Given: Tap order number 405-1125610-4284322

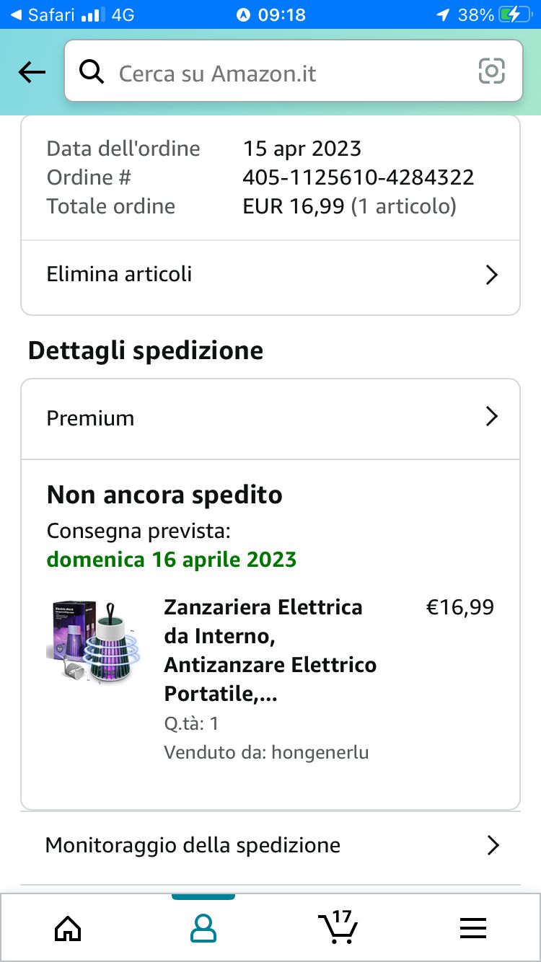Looking at the screenshot, I should pyautogui.click(x=358, y=177).
